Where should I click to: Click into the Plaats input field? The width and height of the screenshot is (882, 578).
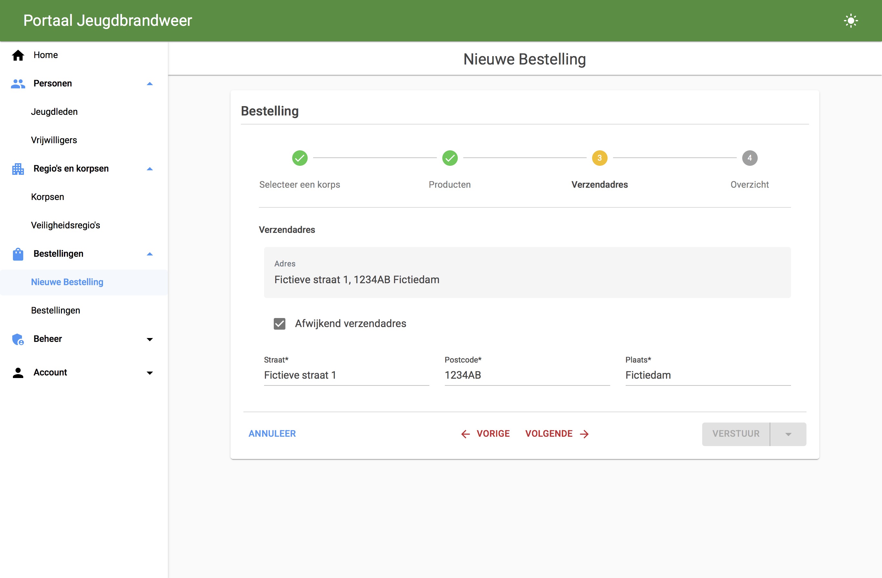click(708, 375)
